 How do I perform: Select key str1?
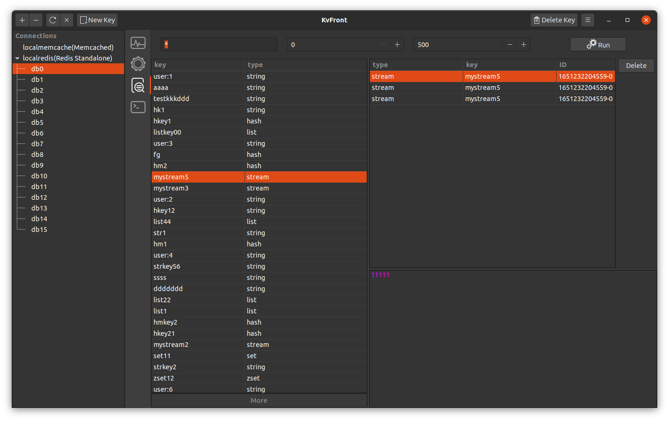click(x=259, y=233)
